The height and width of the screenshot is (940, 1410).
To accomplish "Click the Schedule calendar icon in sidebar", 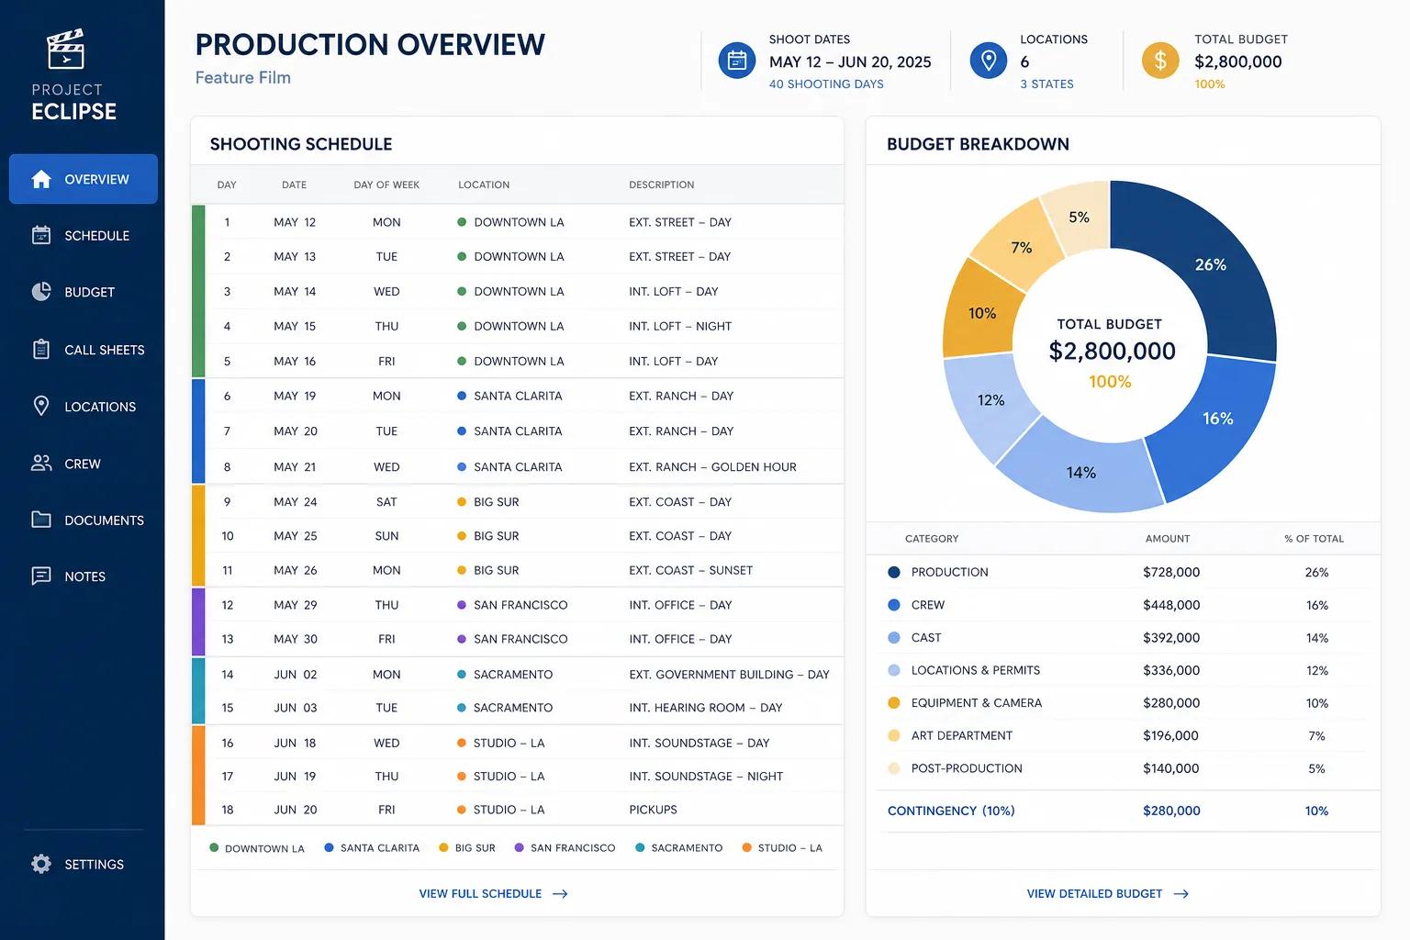I will pos(41,235).
